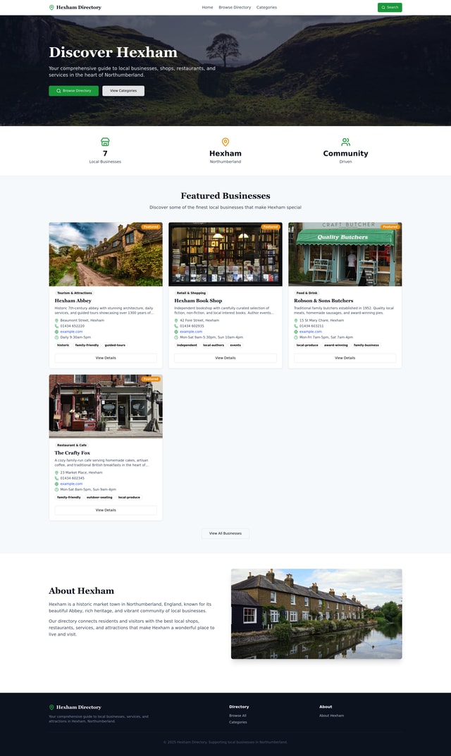Open example.com link on Hexham Abbey card

[71, 332]
